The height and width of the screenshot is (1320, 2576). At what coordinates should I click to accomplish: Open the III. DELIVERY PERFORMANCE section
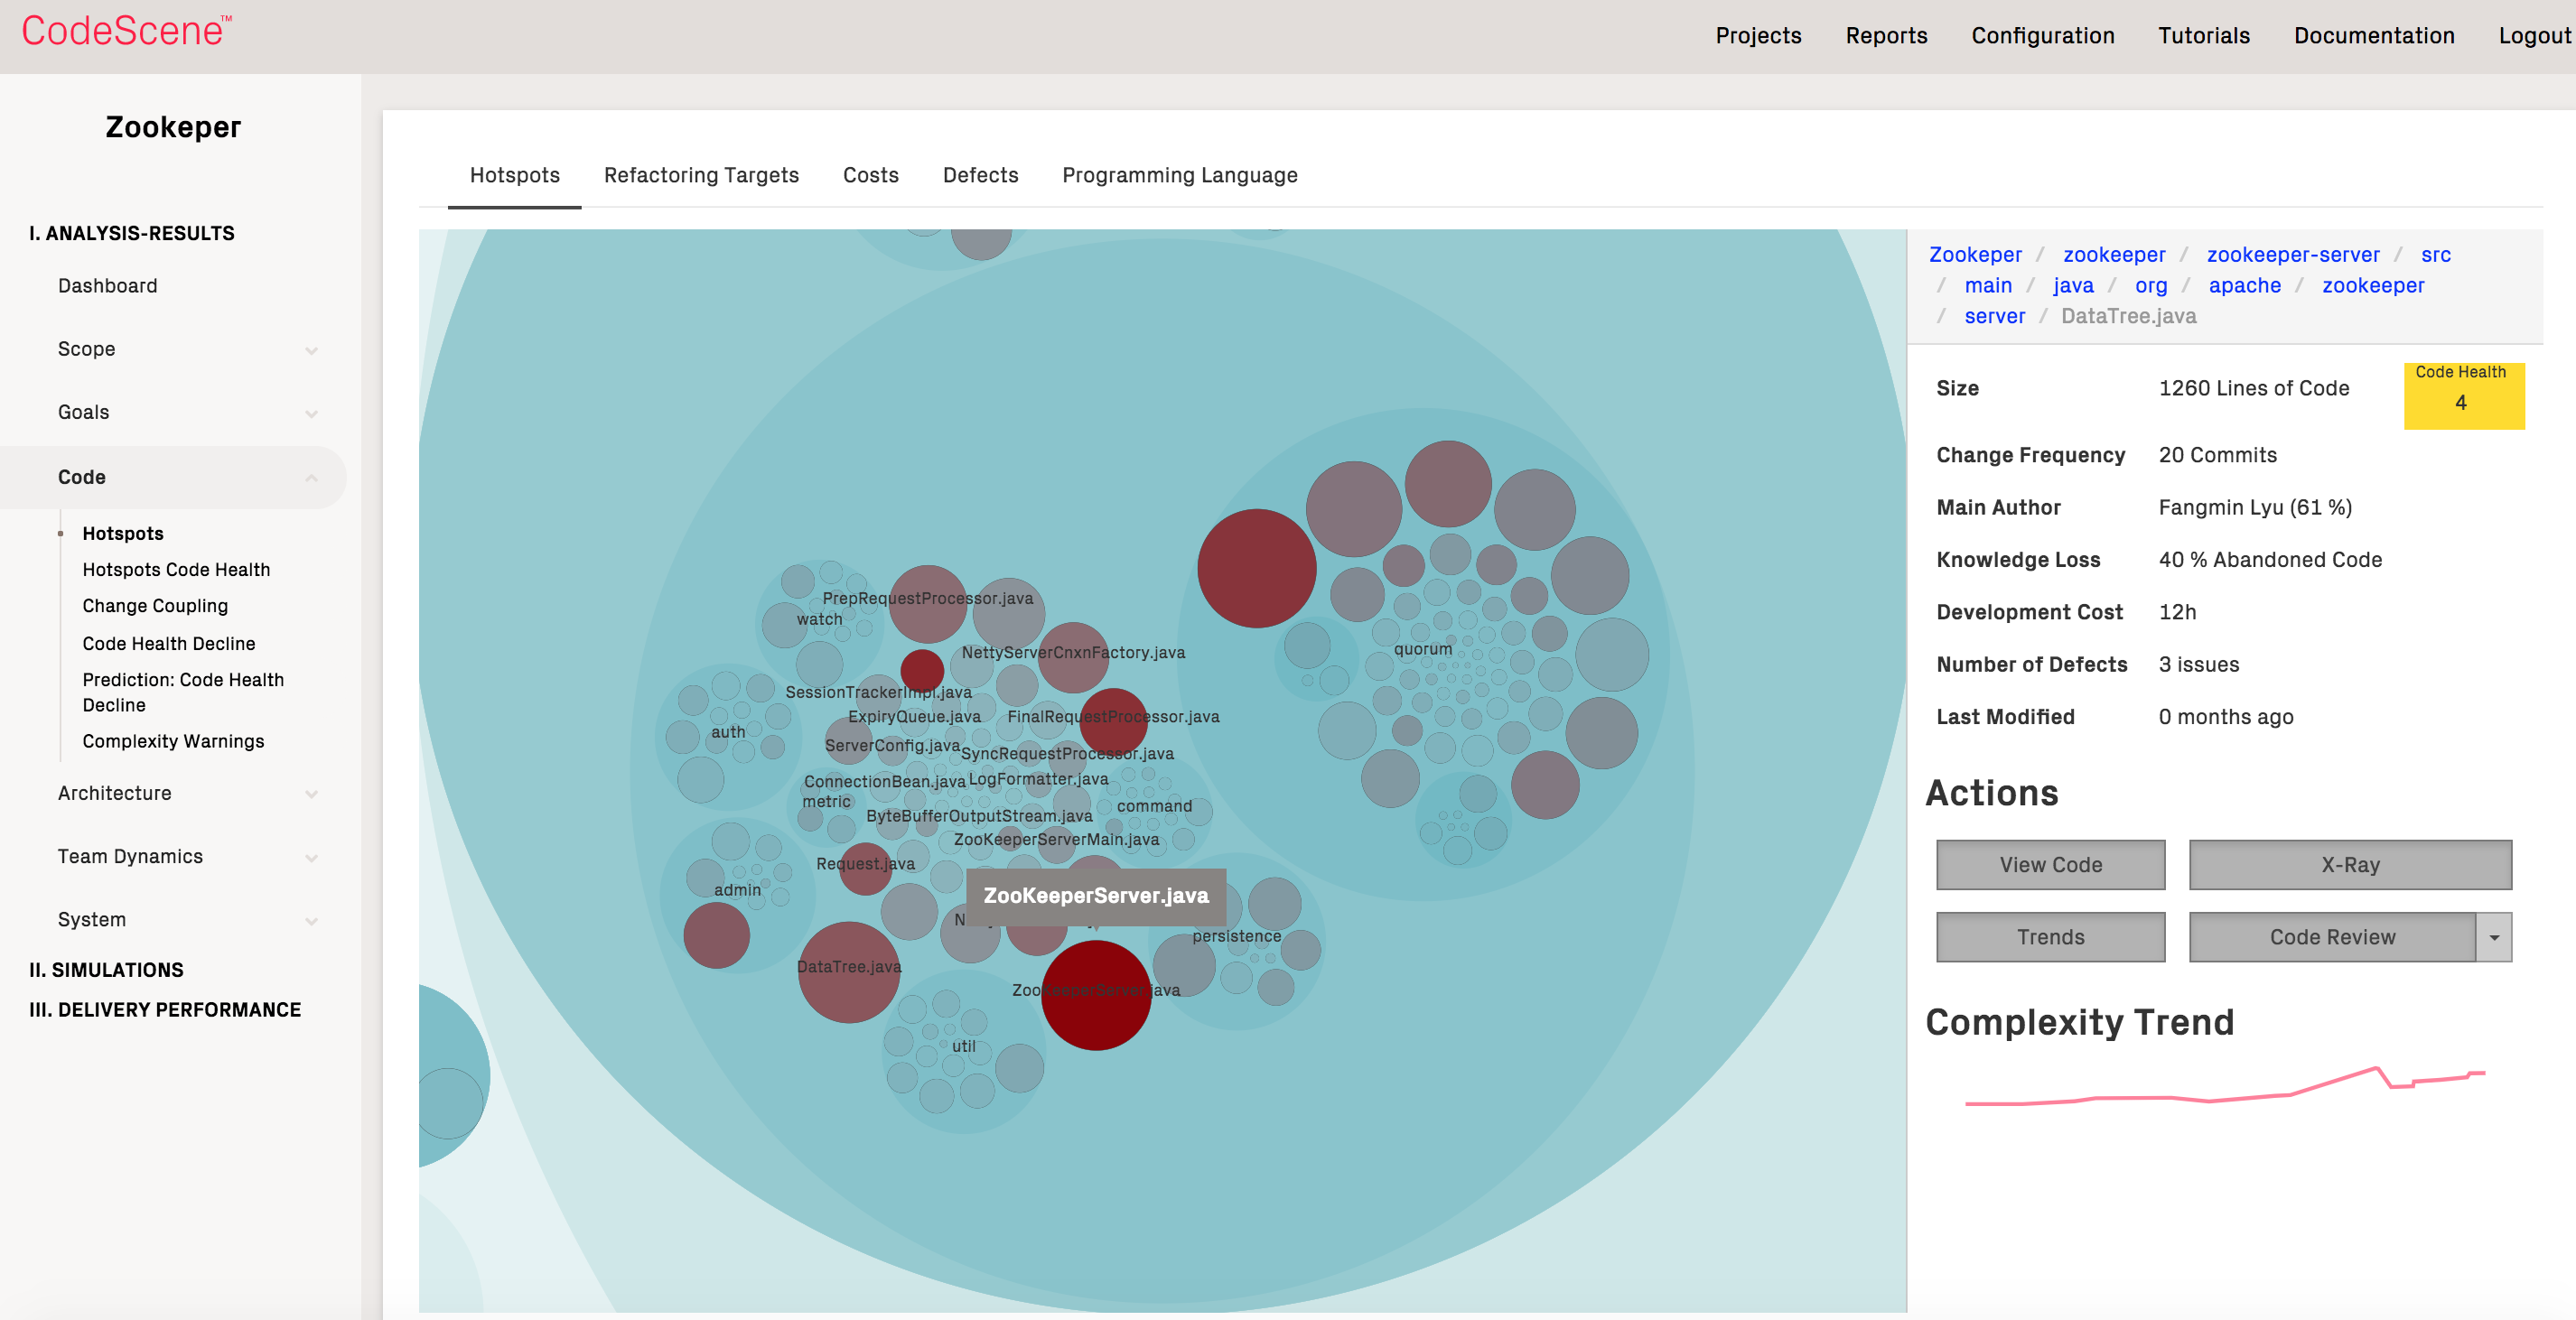coord(165,1009)
